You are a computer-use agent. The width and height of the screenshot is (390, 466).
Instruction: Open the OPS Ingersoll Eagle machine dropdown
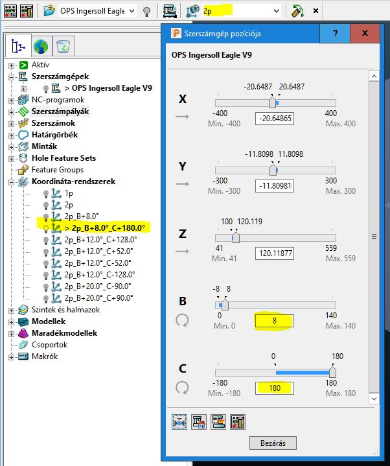pyautogui.click(x=132, y=11)
